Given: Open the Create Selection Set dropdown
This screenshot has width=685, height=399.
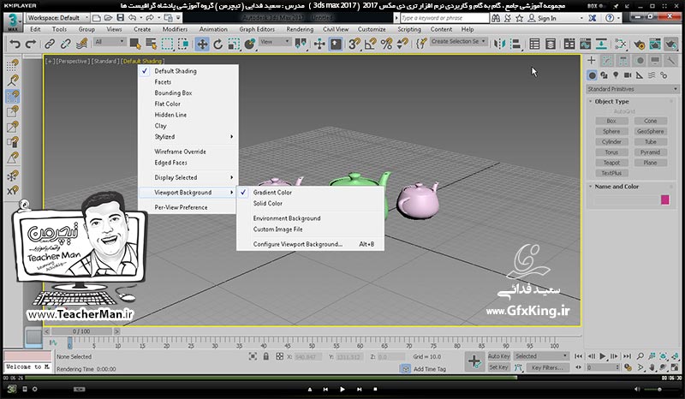Looking at the screenshot, I should click(458, 41).
